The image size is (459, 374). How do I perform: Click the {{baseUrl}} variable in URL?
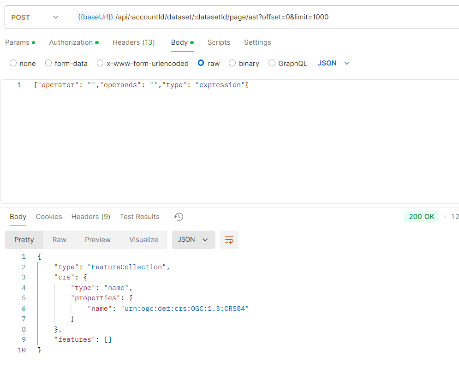tap(95, 17)
